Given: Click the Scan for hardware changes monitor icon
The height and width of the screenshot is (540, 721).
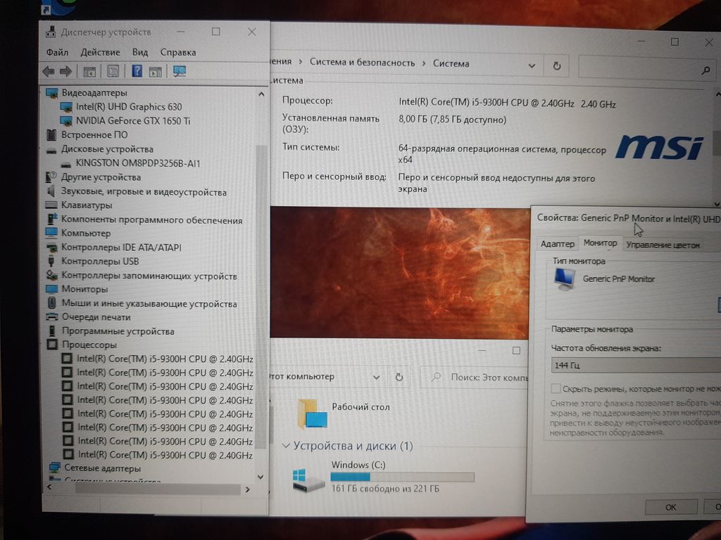Looking at the screenshot, I should tap(179, 71).
